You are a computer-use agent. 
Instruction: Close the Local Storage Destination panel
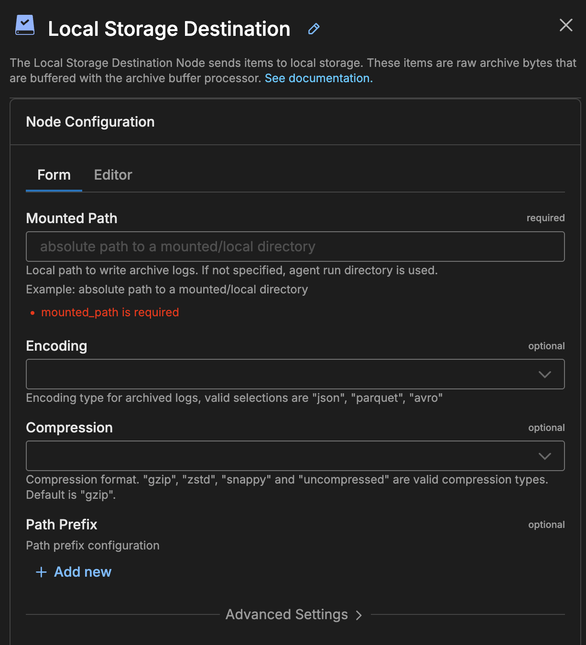[x=566, y=25]
